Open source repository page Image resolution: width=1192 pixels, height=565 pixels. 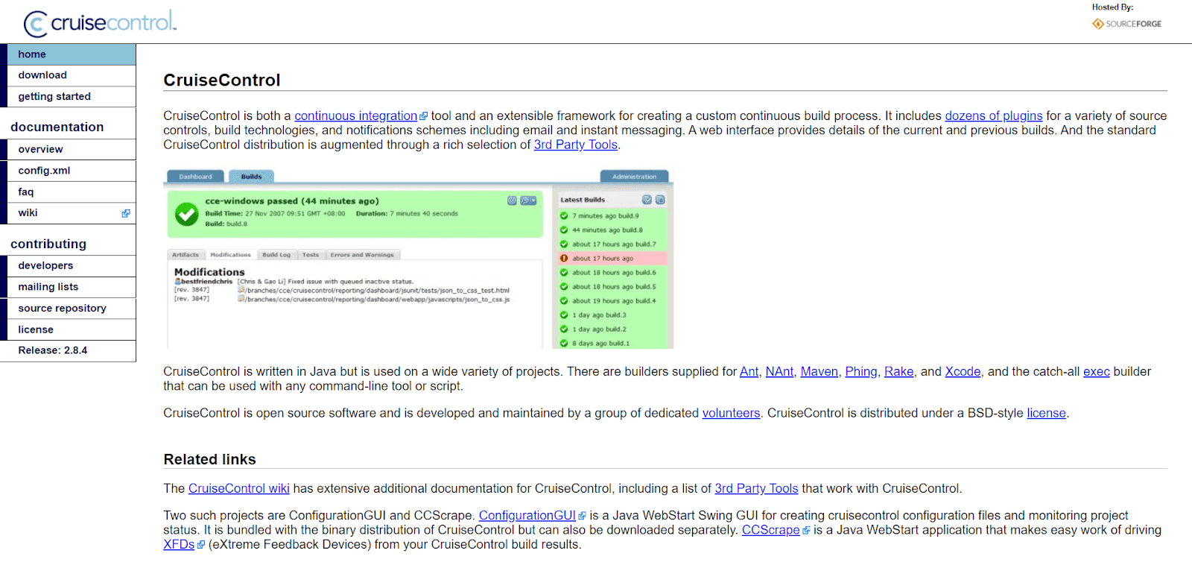(62, 309)
